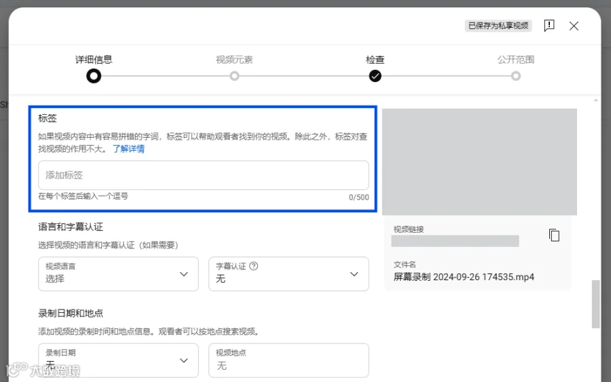Select the 视频元素 step circle

(x=234, y=76)
